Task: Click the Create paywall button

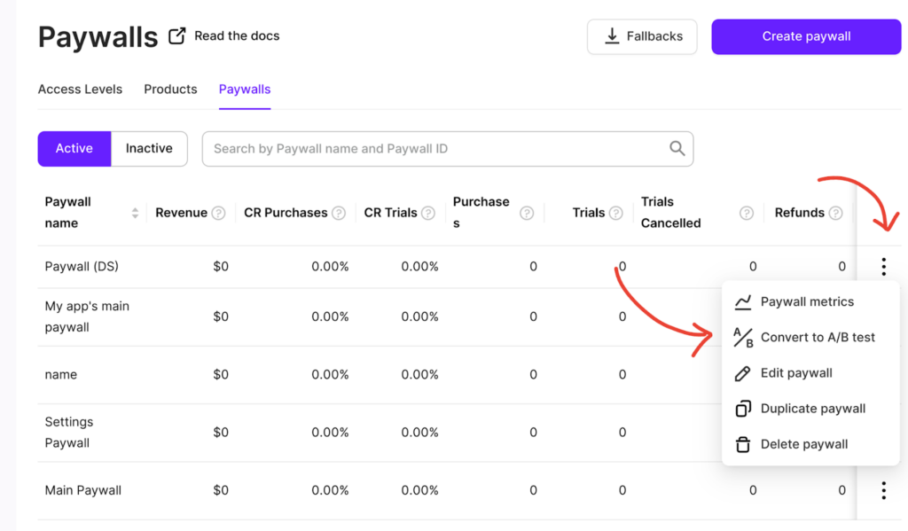Action: [806, 36]
